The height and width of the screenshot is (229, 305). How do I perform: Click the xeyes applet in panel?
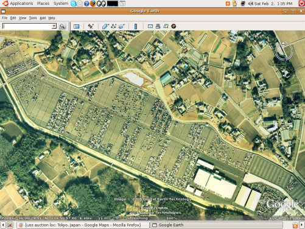point(101,4)
